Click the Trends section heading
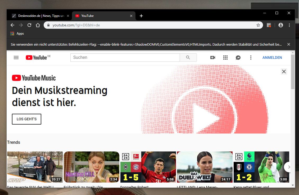Screen dimensions: 299x195 [x=13, y=142]
